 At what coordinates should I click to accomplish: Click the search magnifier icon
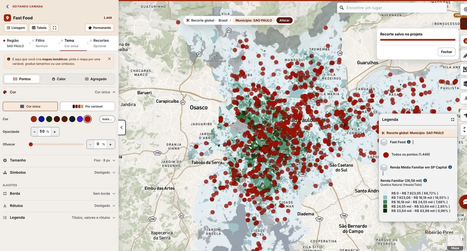(341, 8)
